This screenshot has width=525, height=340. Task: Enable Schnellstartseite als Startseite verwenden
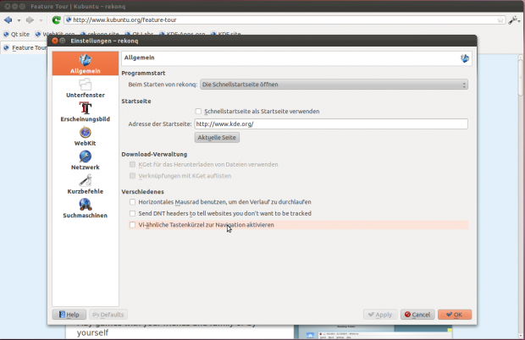coord(198,111)
